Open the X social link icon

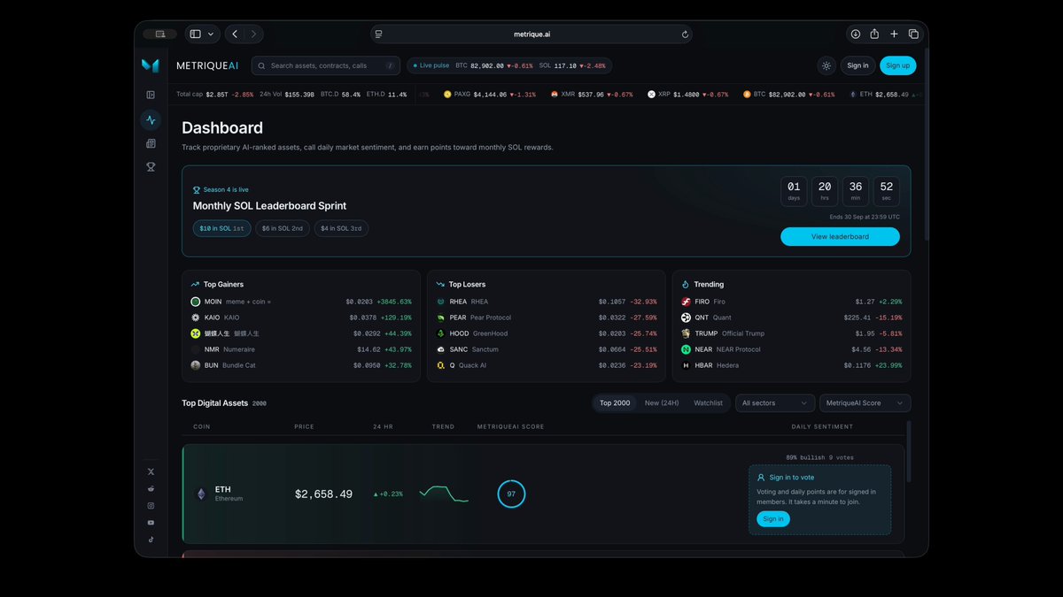pyautogui.click(x=151, y=472)
